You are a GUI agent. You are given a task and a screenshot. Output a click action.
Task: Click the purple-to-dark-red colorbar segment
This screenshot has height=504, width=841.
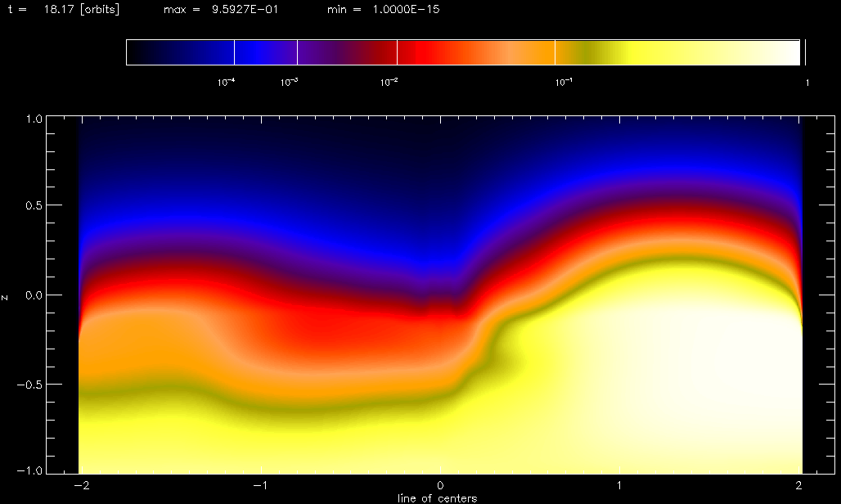(x=347, y=52)
